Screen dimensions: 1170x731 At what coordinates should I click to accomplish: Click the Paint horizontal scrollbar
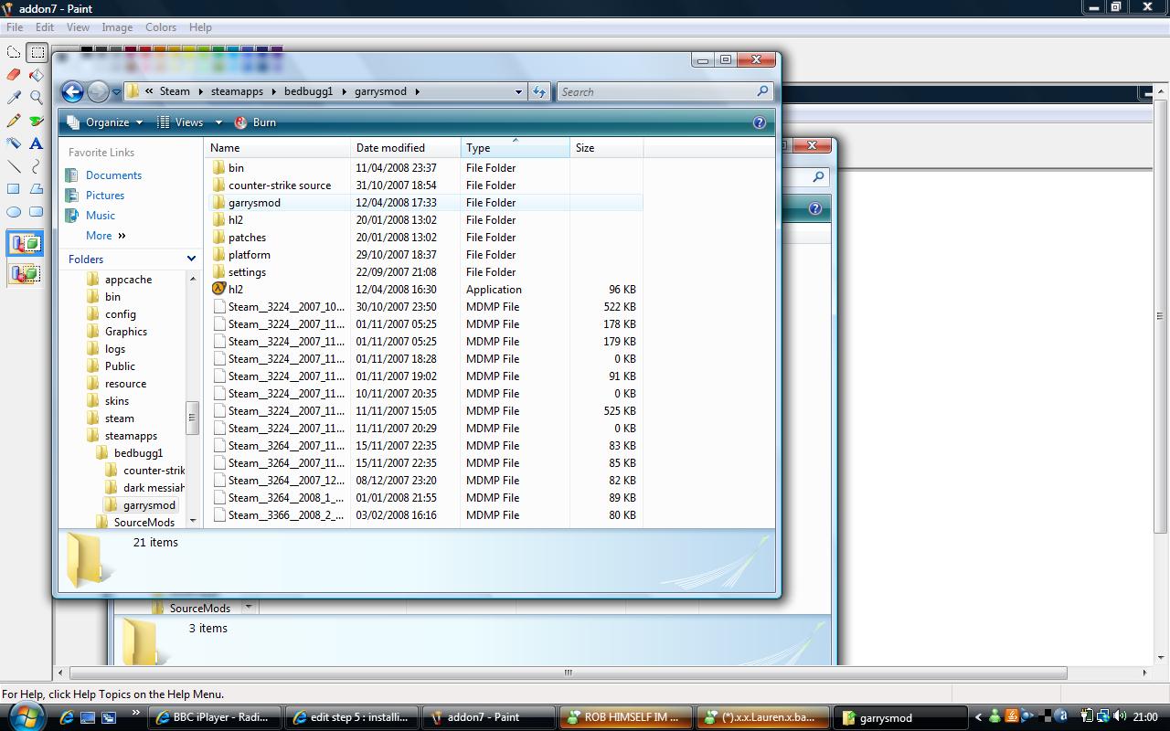(x=567, y=673)
